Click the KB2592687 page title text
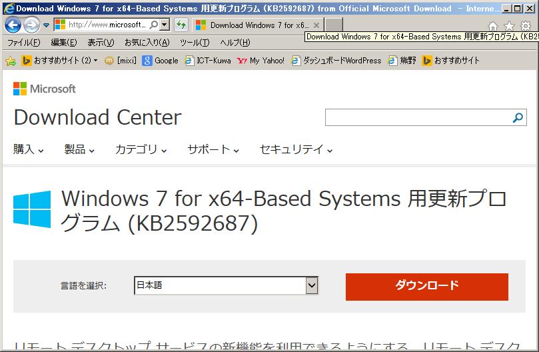The height and width of the screenshot is (352, 539). point(284,211)
